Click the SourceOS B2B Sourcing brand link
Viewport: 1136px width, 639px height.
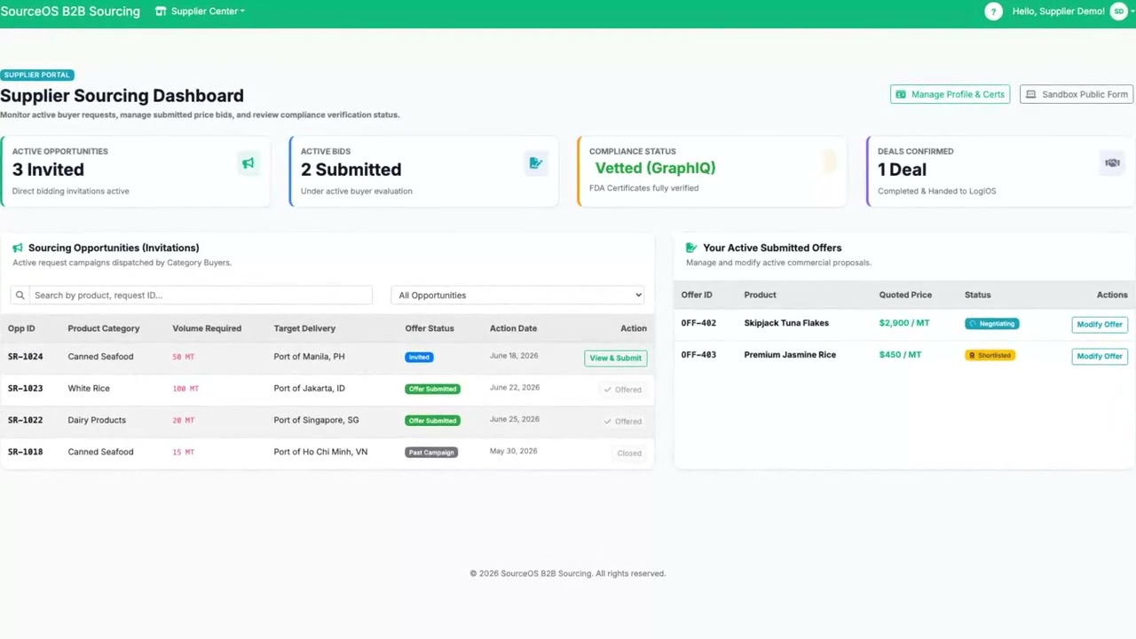pos(70,12)
